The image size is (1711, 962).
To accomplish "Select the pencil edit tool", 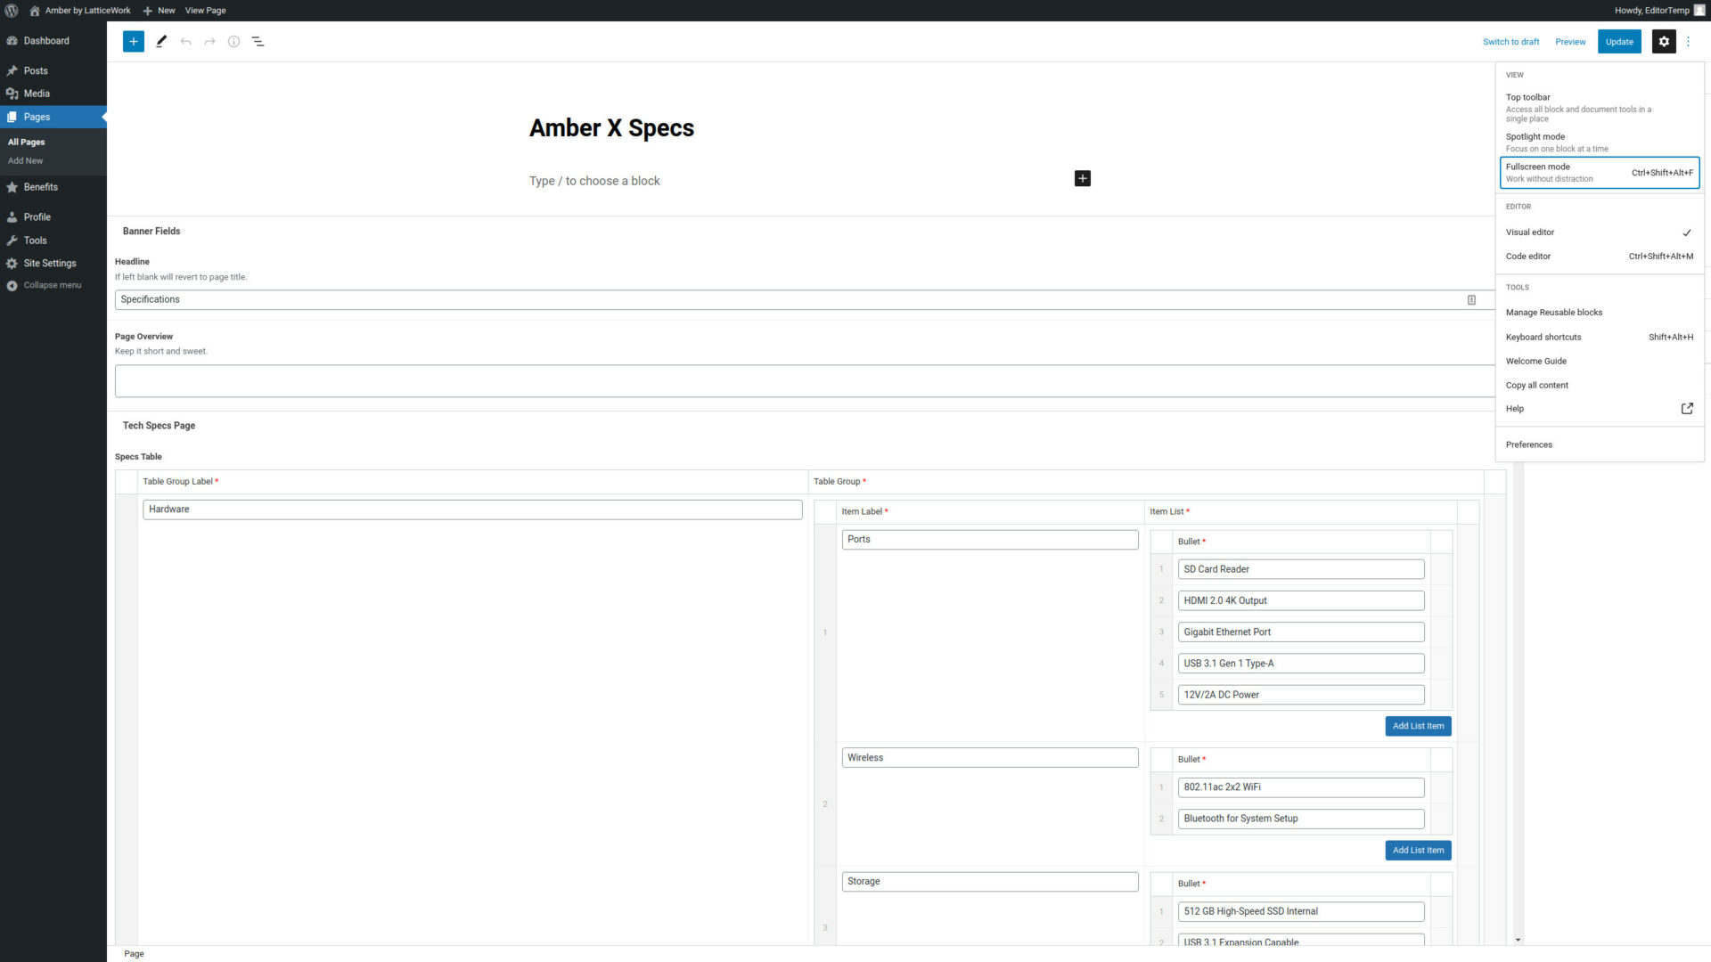I will [161, 42].
